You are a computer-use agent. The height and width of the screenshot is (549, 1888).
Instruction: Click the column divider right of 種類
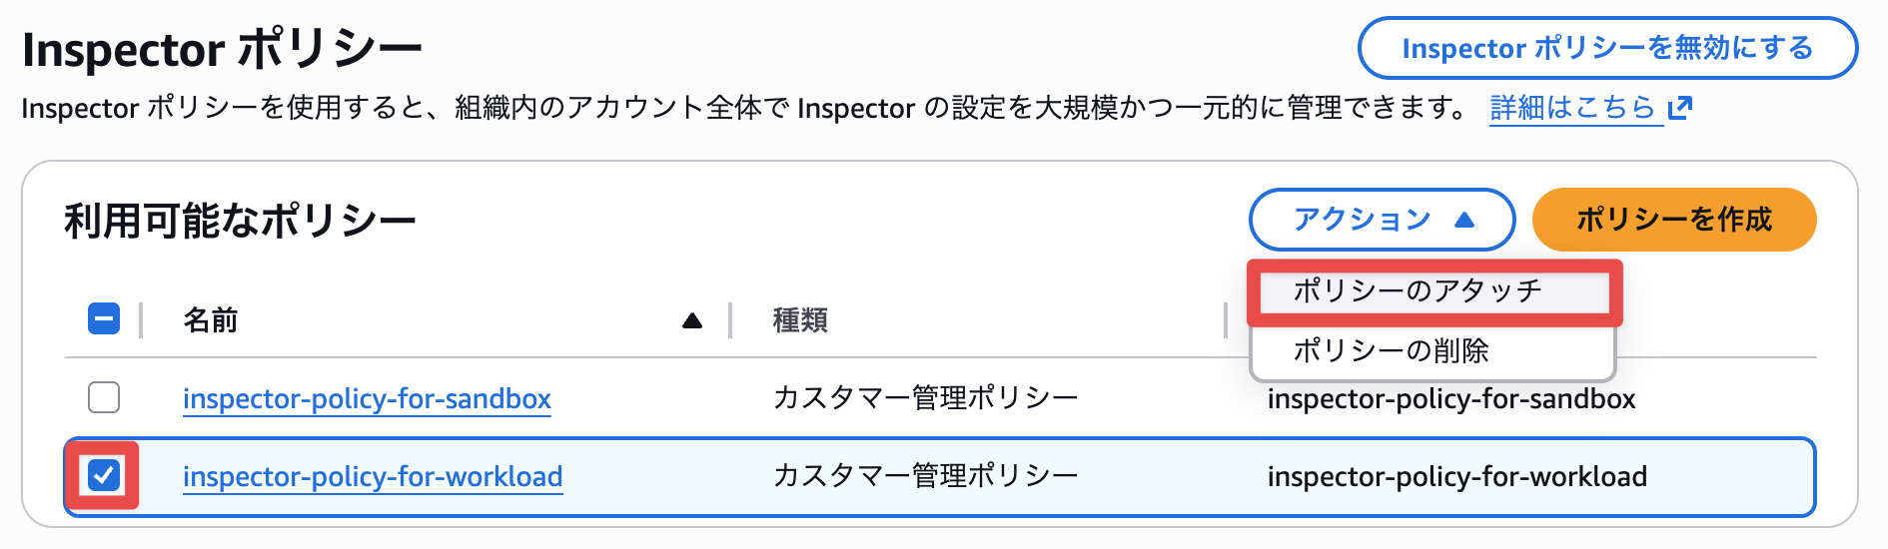1226,320
